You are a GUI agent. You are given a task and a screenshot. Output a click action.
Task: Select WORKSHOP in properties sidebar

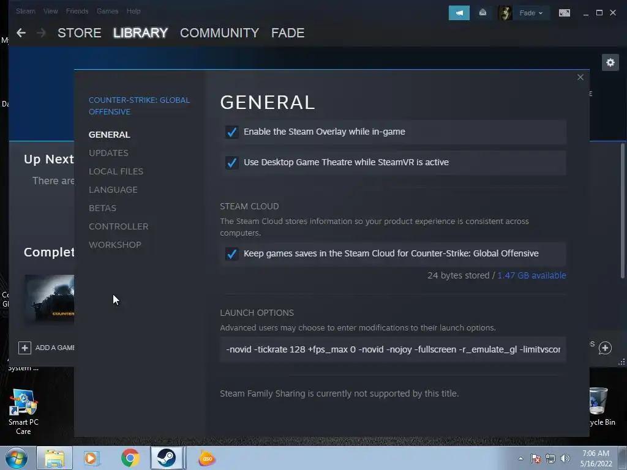(x=115, y=245)
